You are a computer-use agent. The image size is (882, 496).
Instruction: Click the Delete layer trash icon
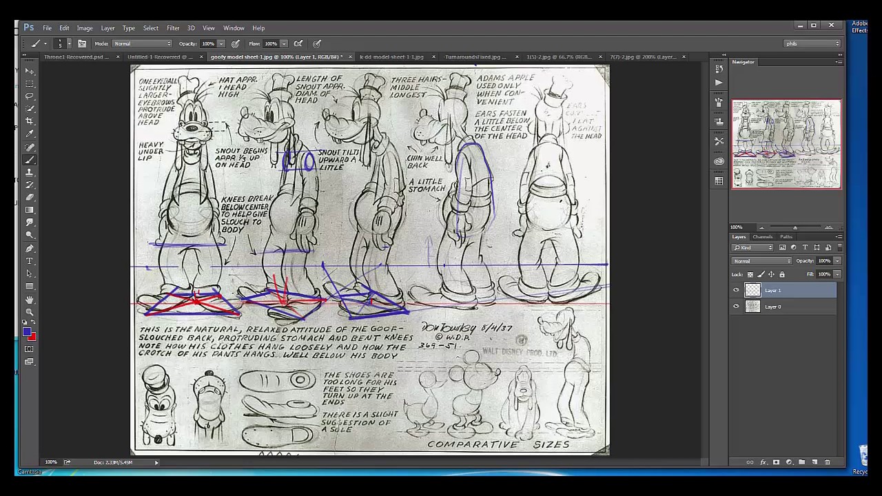point(828,462)
